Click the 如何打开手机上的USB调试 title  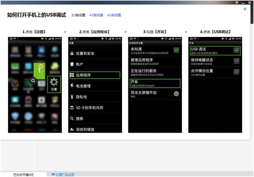click(x=37, y=15)
